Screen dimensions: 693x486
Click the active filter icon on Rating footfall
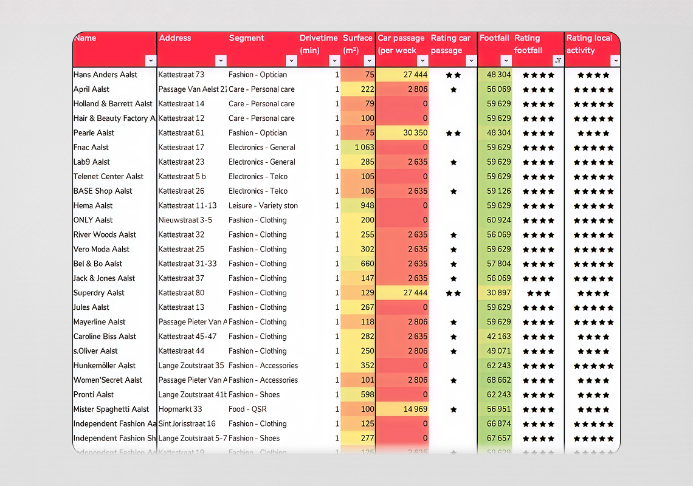(557, 61)
